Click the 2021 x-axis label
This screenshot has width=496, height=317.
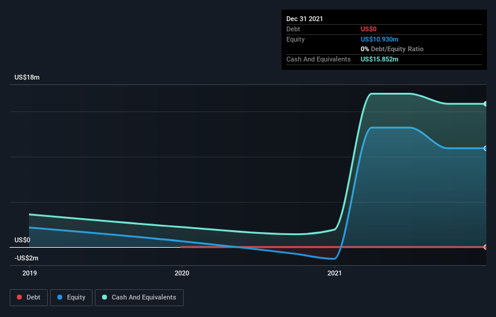[x=335, y=273]
